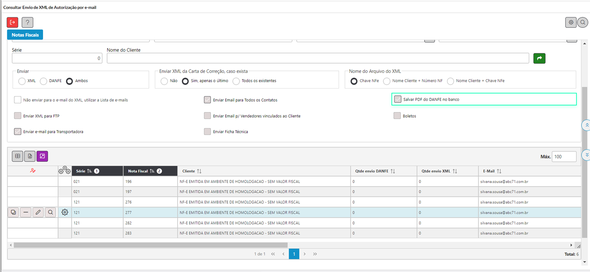Click the Nome do Cliente input field
This screenshot has height=272, width=590.
click(x=318, y=58)
